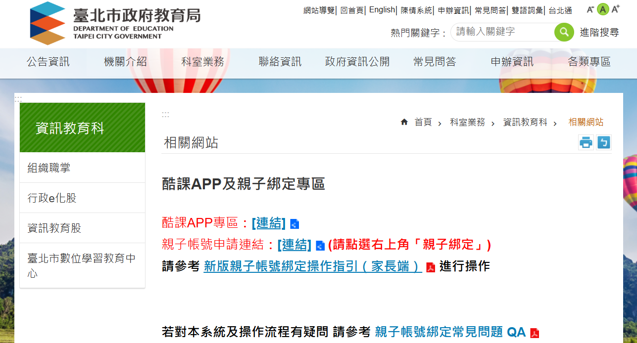Screen dimensions: 637x343
Task: Click the home icon in breadcrumb
Action: [404, 122]
